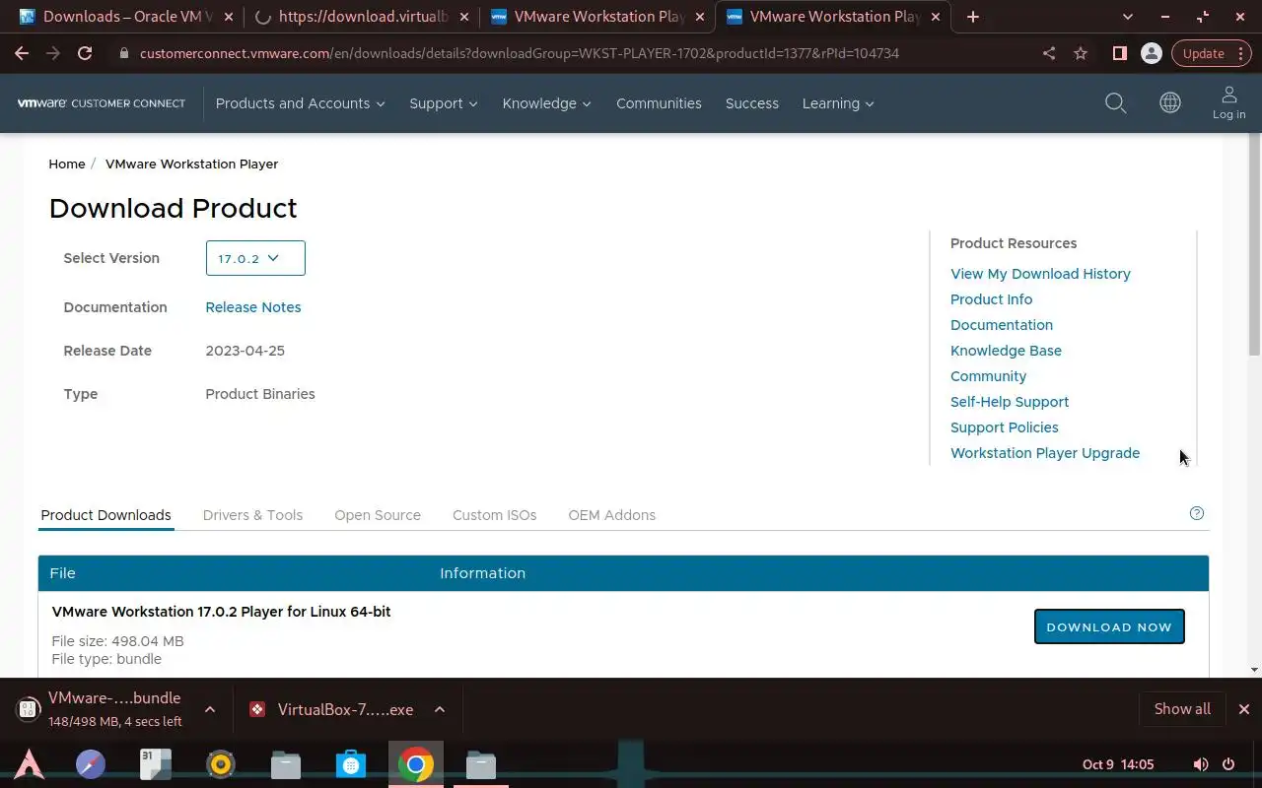Image resolution: width=1262 pixels, height=788 pixels.
Task: Click the site lock icon in address bar
Action: click(x=123, y=53)
